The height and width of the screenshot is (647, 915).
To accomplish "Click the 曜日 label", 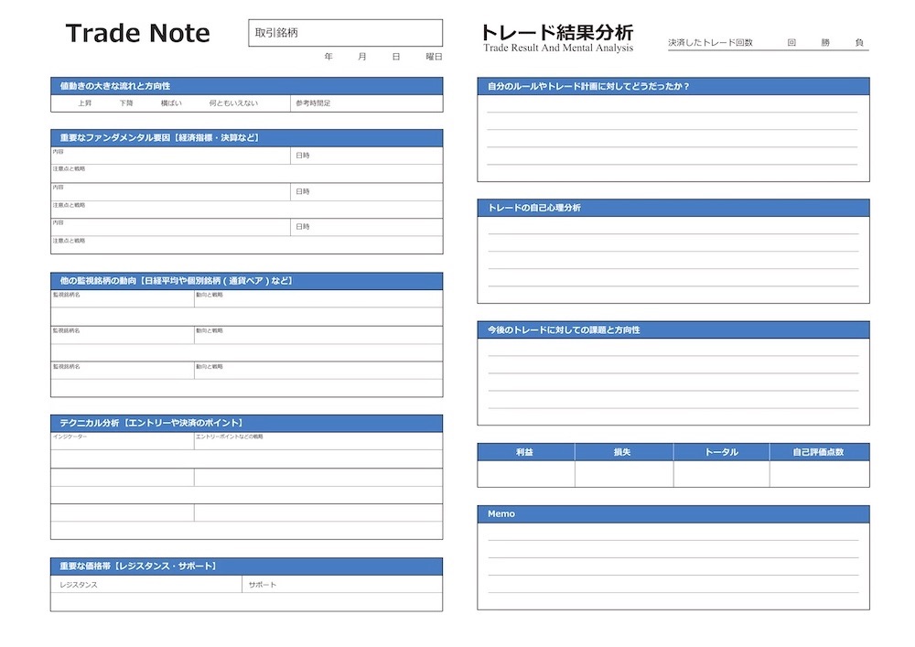I will (x=434, y=57).
